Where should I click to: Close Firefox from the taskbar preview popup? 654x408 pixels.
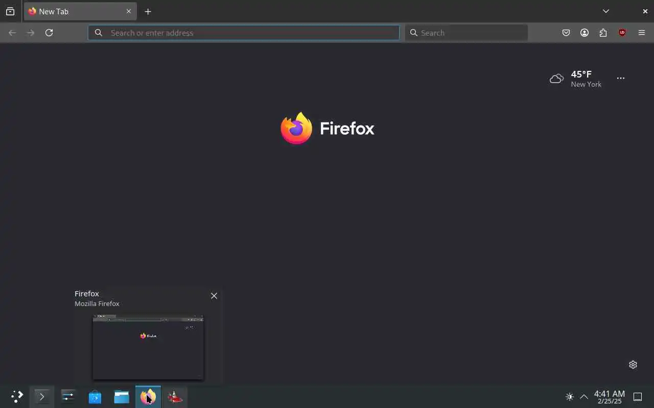[214, 296]
